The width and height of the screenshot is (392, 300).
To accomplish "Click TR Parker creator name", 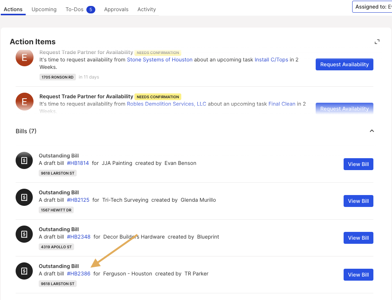I will 196,274.
